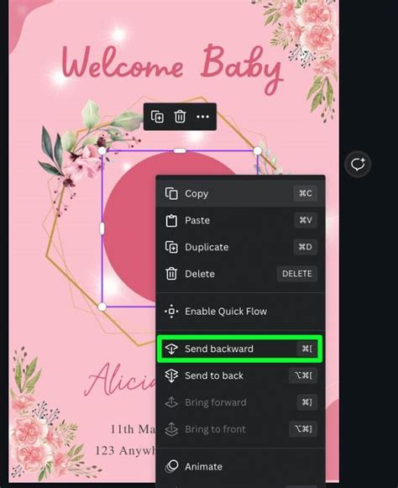Click the trash icon in floating toolbar
The width and height of the screenshot is (398, 488).
coord(180,117)
